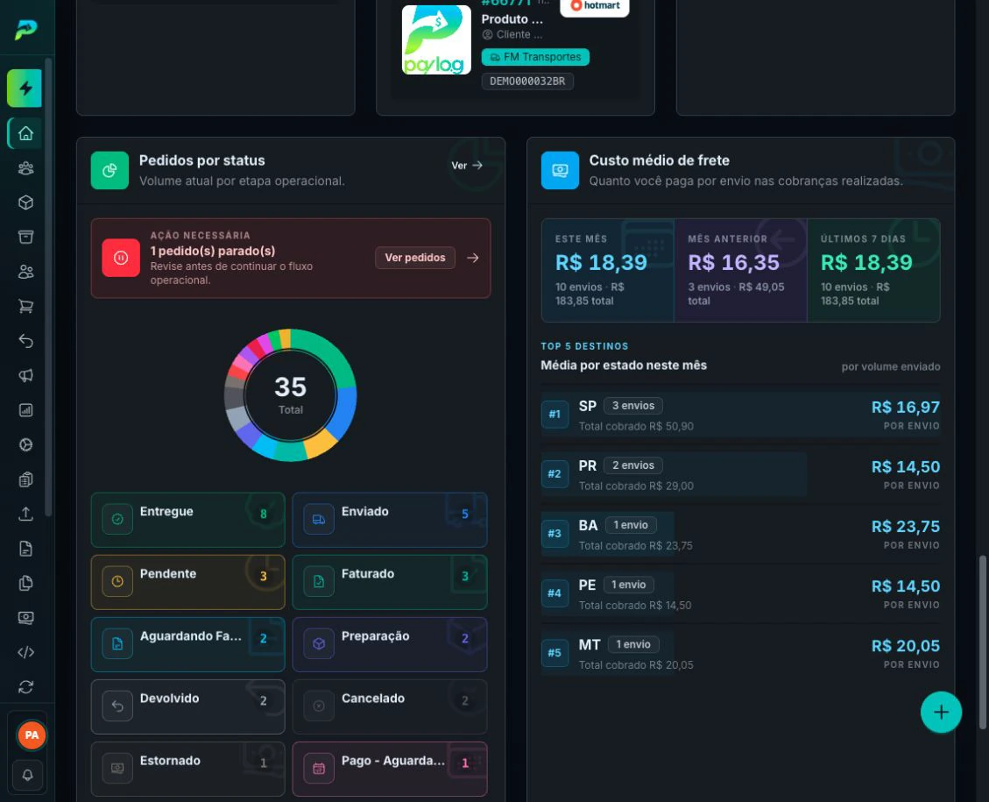Open the shopping cart sidebar icon
989x802 pixels.
pos(25,307)
